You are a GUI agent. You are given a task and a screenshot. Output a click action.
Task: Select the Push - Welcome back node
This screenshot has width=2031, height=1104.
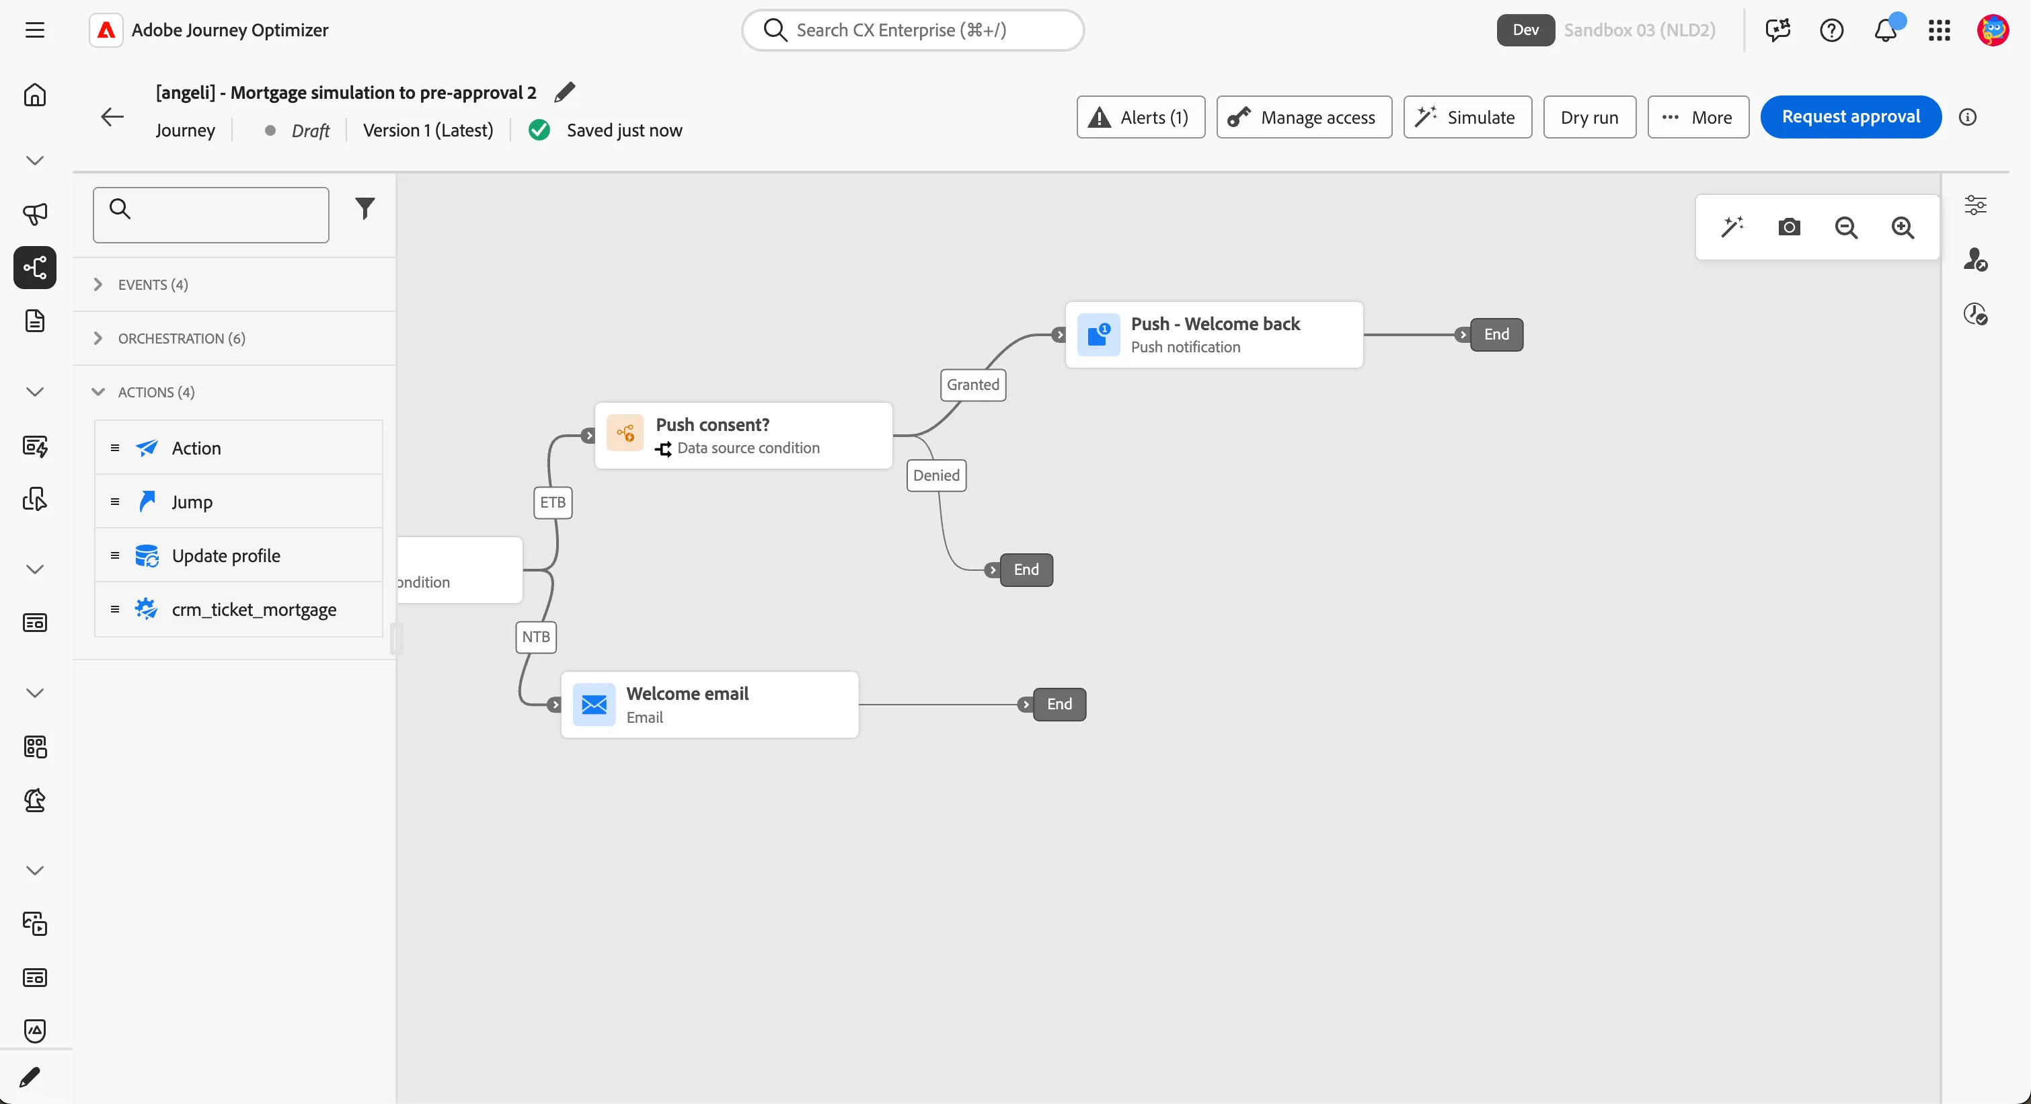coord(1214,335)
